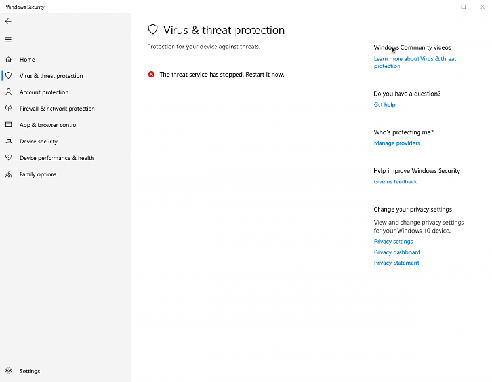Click the Account protection person icon

click(x=9, y=92)
